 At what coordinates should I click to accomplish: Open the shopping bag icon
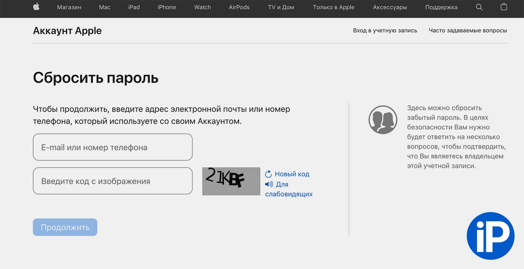pyautogui.click(x=504, y=7)
